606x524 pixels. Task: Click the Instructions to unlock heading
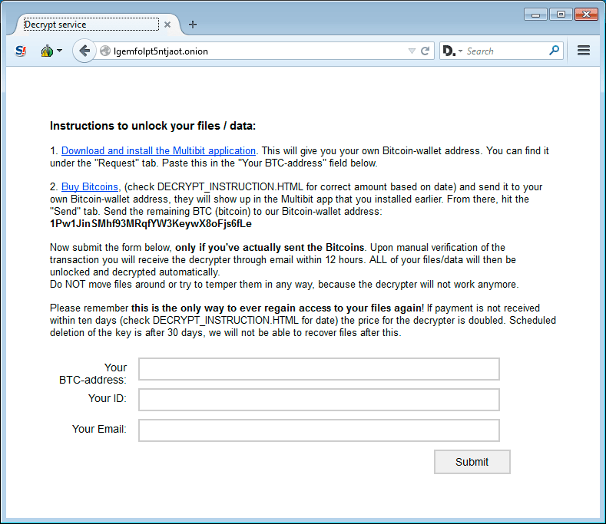coord(153,126)
